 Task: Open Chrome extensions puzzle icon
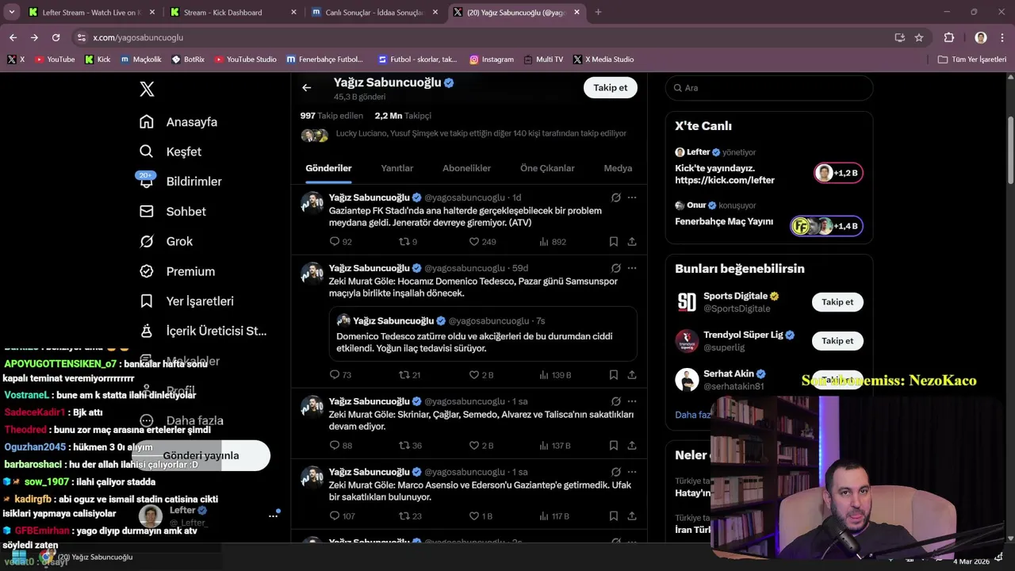[x=949, y=37]
